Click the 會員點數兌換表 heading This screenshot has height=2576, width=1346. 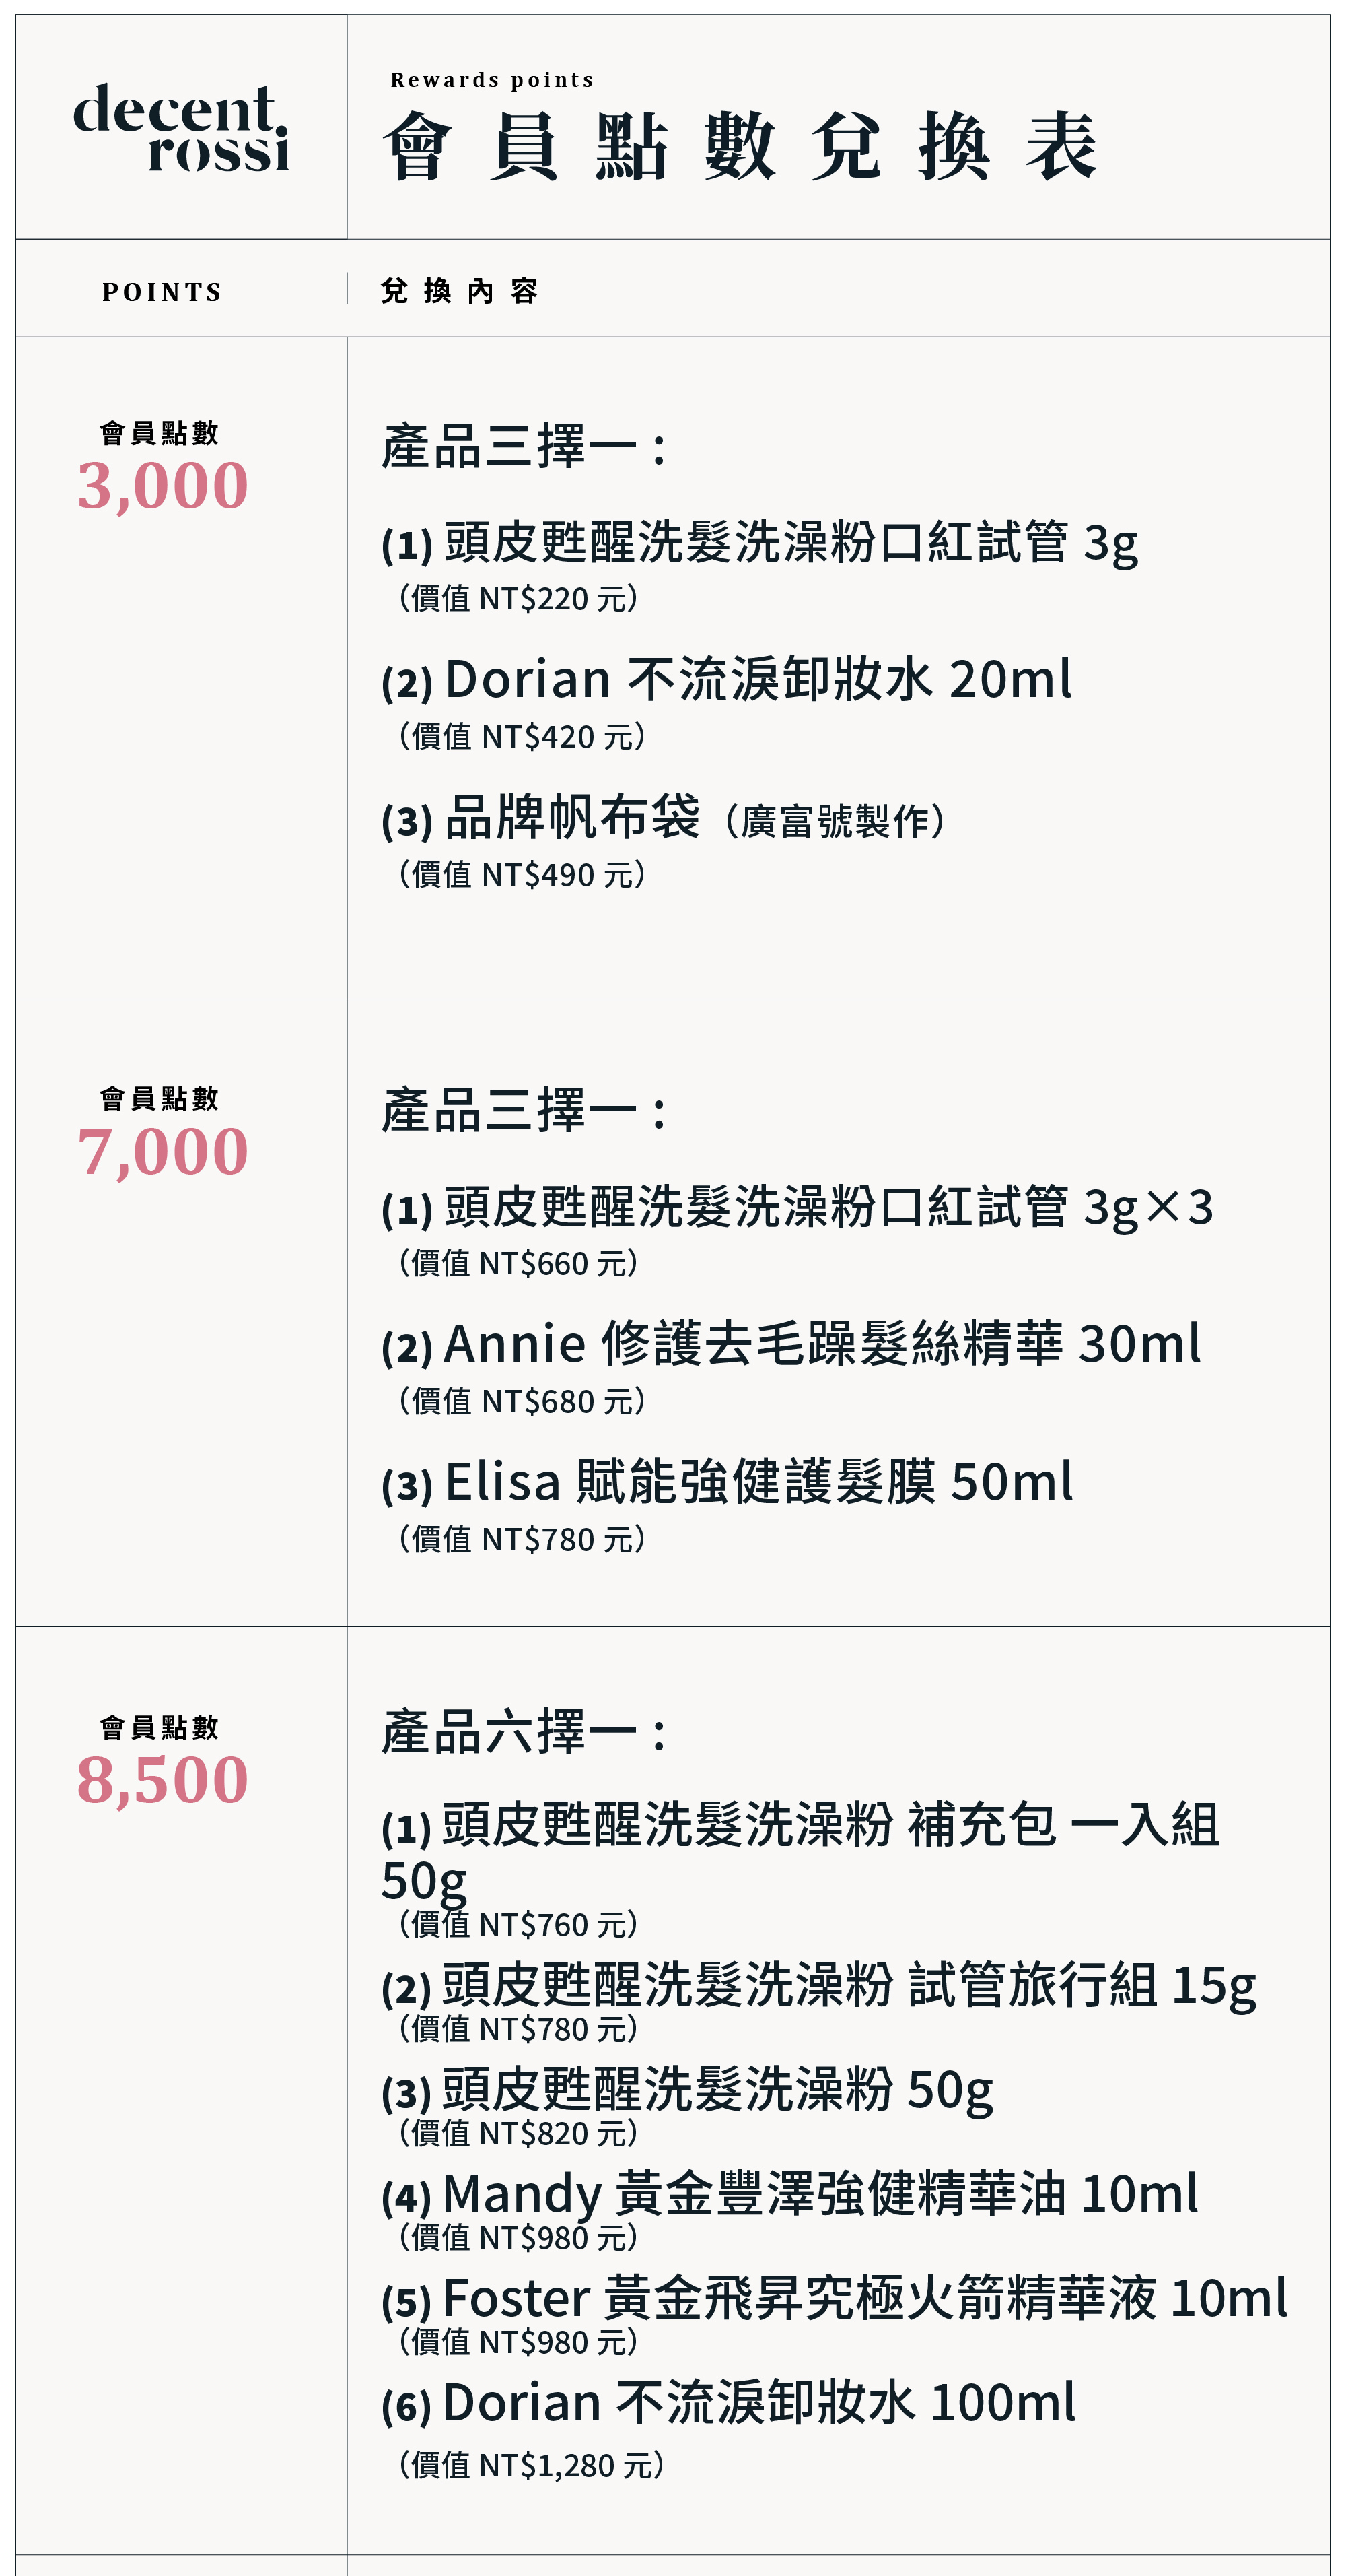740,146
